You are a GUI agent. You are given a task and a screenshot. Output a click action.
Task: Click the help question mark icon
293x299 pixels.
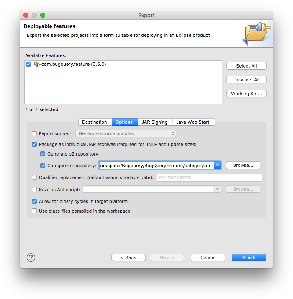tap(31, 257)
